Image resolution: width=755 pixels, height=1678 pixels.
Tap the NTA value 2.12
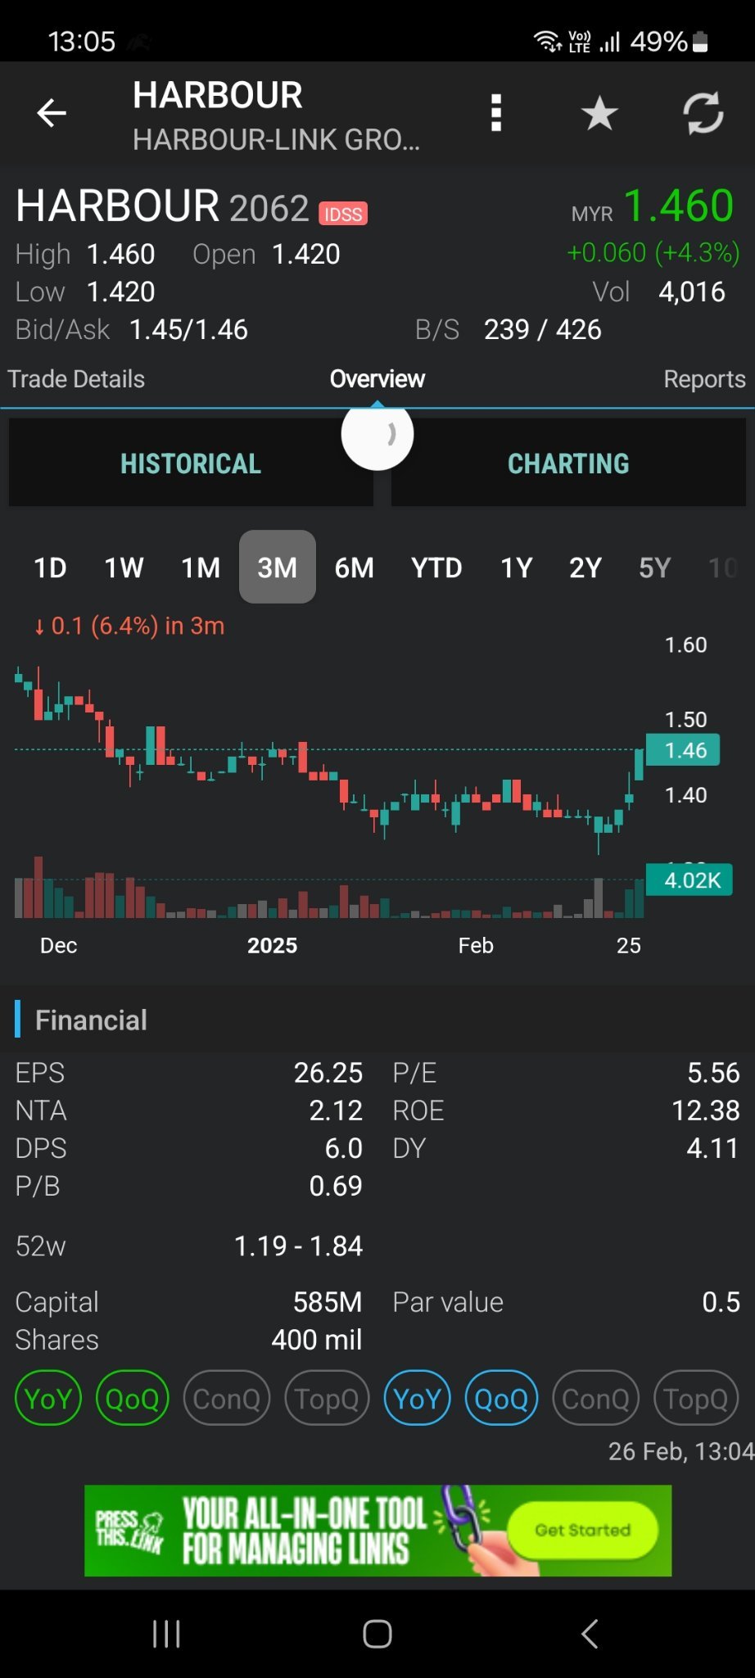336,1110
